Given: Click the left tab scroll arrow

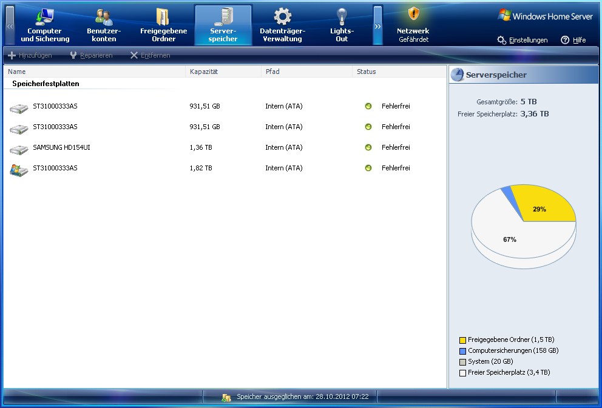Looking at the screenshot, I should pyautogui.click(x=10, y=25).
